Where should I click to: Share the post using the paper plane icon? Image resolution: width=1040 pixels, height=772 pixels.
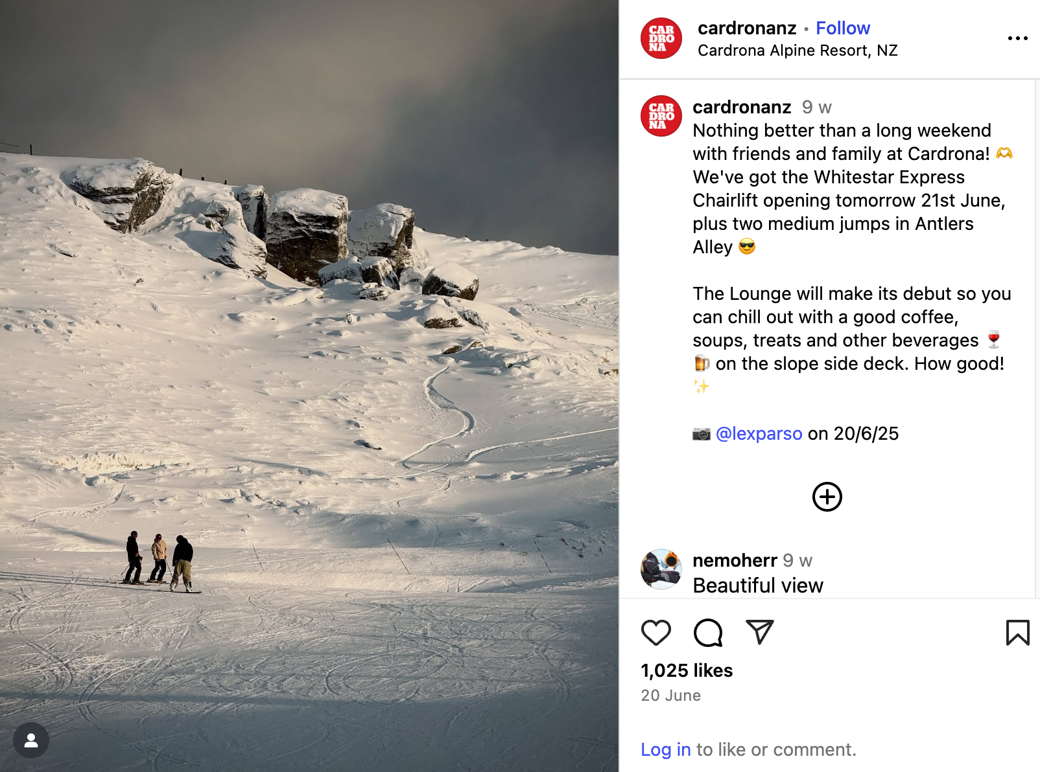pyautogui.click(x=759, y=632)
